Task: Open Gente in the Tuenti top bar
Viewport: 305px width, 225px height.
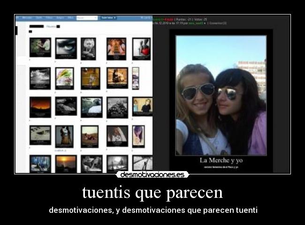Action: point(39,18)
